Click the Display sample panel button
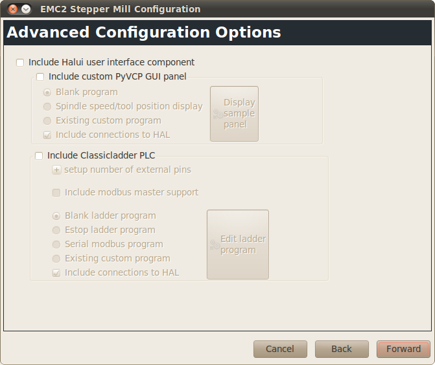435x365 pixels. click(x=234, y=114)
